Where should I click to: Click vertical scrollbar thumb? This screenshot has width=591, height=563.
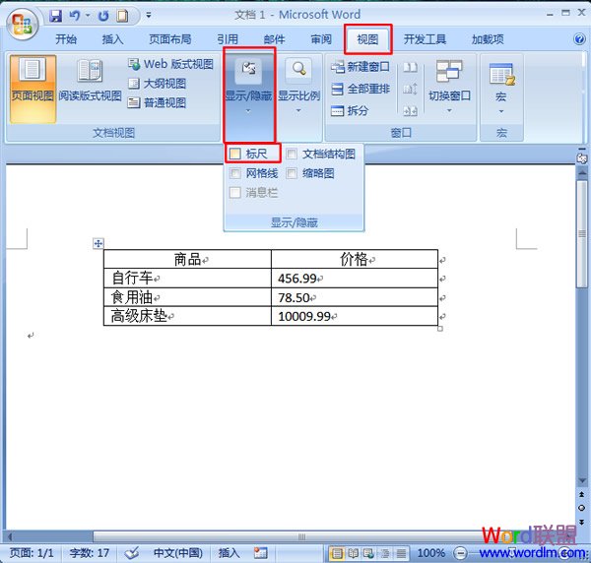pyautogui.click(x=582, y=233)
